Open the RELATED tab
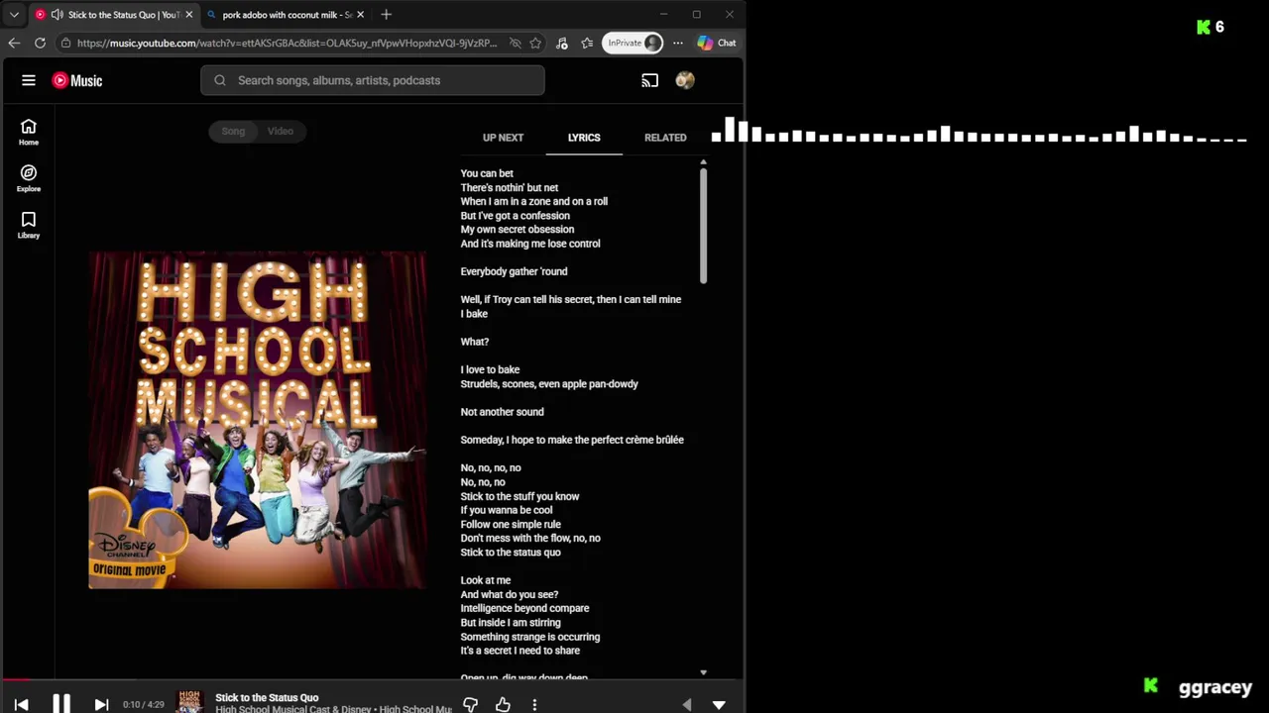 coord(665,138)
